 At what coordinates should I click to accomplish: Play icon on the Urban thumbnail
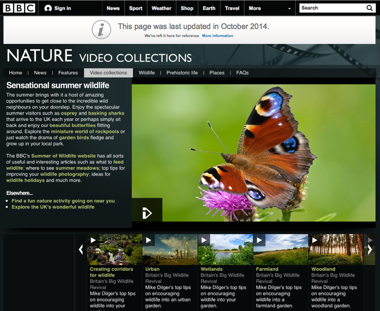click(149, 240)
